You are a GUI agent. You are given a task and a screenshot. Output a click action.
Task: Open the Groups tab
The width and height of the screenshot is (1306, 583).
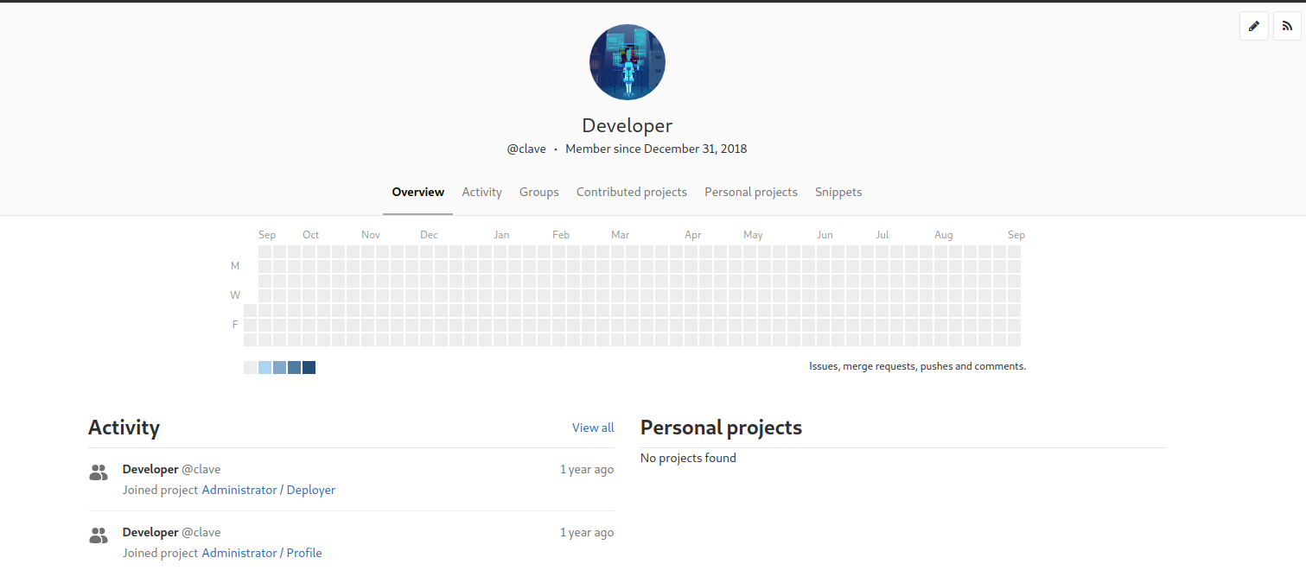(x=538, y=192)
